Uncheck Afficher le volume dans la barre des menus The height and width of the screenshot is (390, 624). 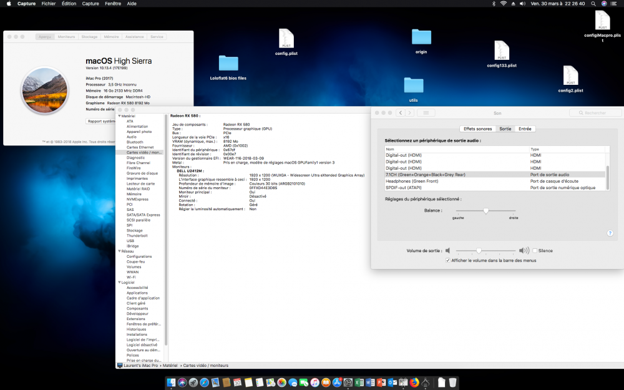coord(448,260)
